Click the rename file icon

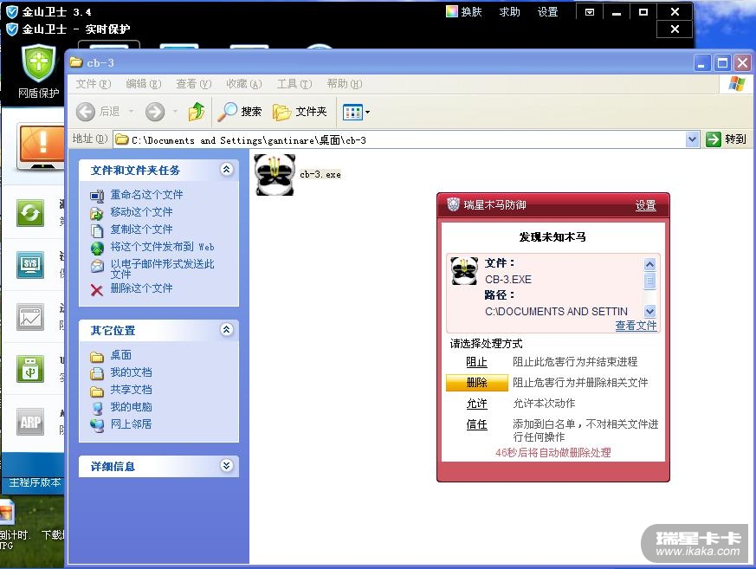97,196
